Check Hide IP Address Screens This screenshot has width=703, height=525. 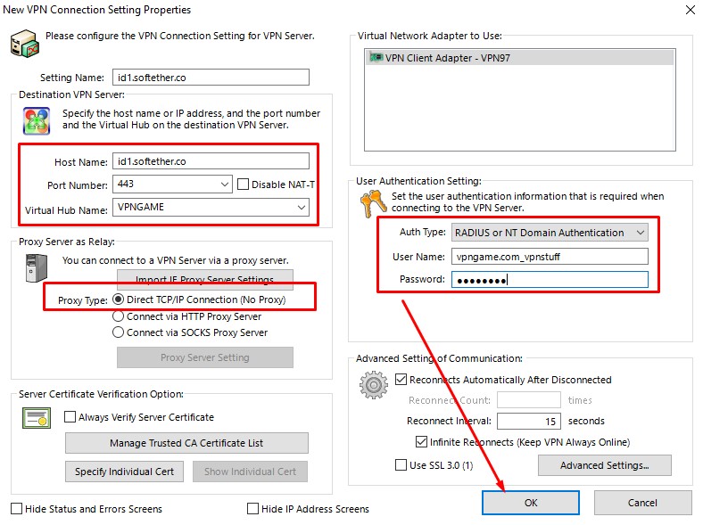coord(252,508)
